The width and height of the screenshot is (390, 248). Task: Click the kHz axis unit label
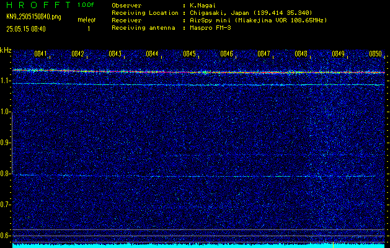click(6, 50)
